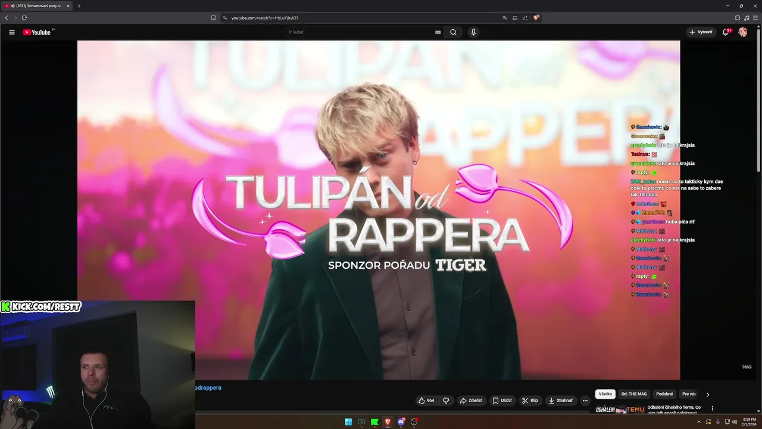Show hidden system tray icons
Screen dimensions: 762x429
(x=699, y=422)
